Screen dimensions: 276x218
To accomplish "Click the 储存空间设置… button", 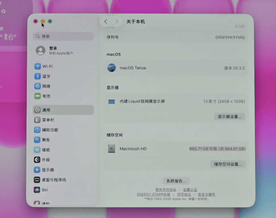I will [227, 164].
